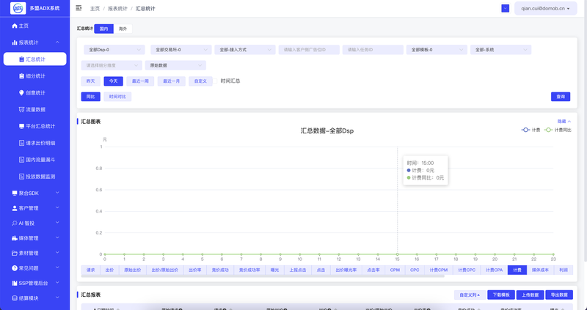Open 平台汇总统计 from the sidebar
The width and height of the screenshot is (587, 310).
point(45,126)
